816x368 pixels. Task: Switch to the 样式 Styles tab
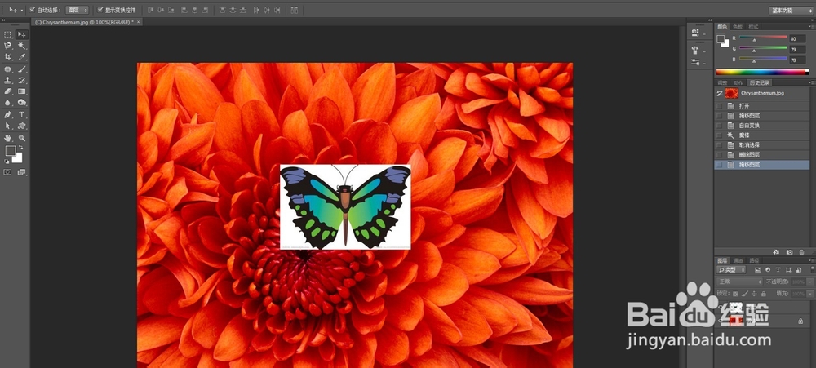tap(753, 27)
